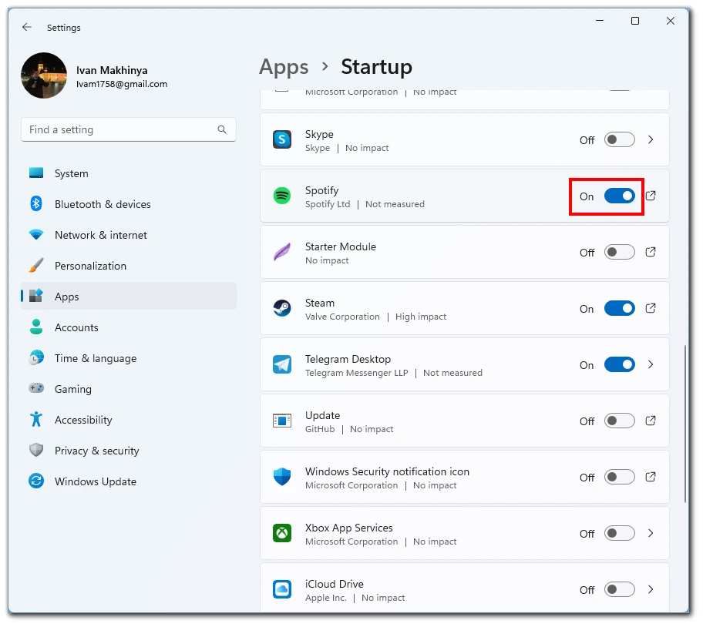Open the Windows Update page
Screen dimensions: 703x627
pyautogui.click(x=129, y=481)
